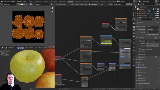Open the Particle properties tab
Image resolution: width=160 pixels, height=90 pixels.
click(x=134, y=53)
